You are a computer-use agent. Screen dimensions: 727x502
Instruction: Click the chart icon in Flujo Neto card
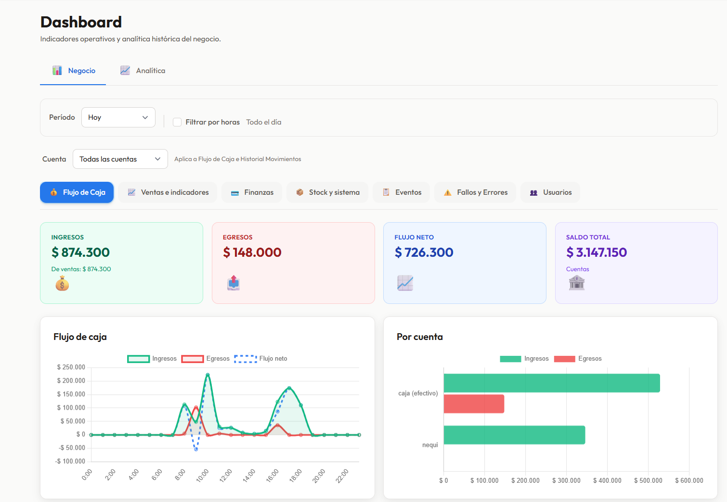coord(405,283)
